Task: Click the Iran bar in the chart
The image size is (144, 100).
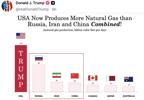Action: point(57,87)
